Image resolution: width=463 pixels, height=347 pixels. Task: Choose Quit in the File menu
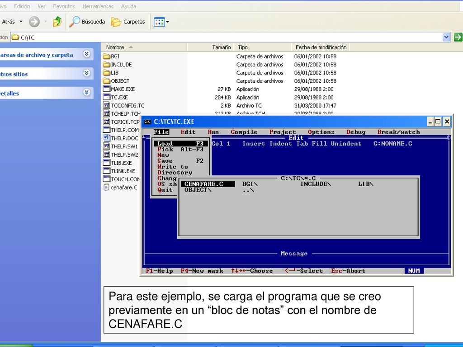tap(165, 190)
